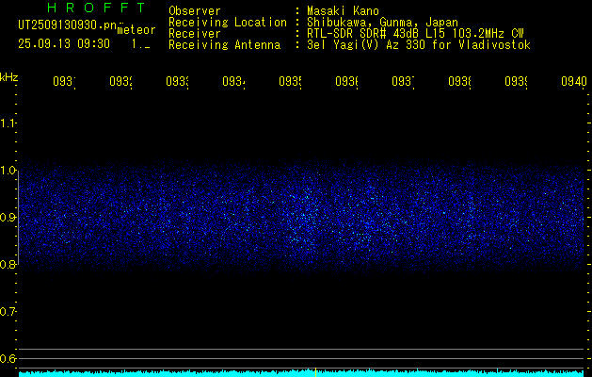Viewport: 592px width, 377px height.
Task: Click the Receiving Antenna label
Action: tap(224, 45)
